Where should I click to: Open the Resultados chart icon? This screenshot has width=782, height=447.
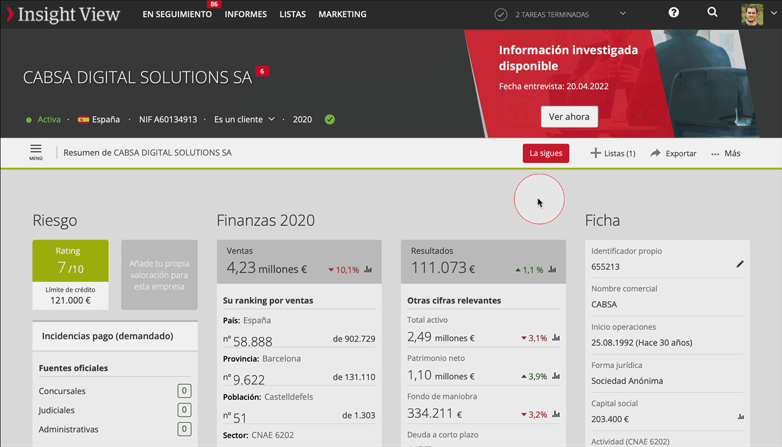coord(552,269)
